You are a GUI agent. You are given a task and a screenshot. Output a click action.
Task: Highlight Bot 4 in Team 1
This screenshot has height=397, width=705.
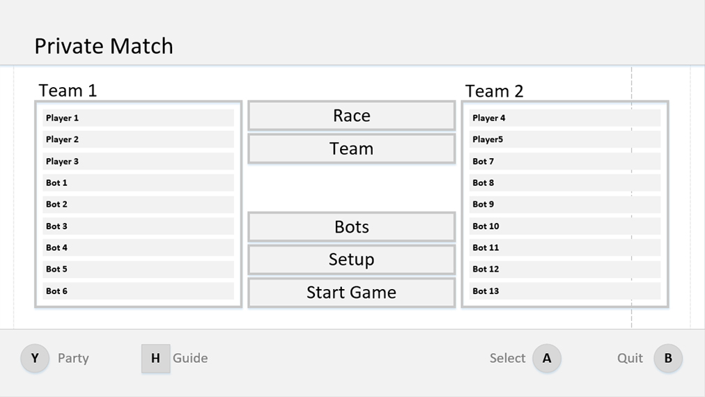(x=138, y=247)
